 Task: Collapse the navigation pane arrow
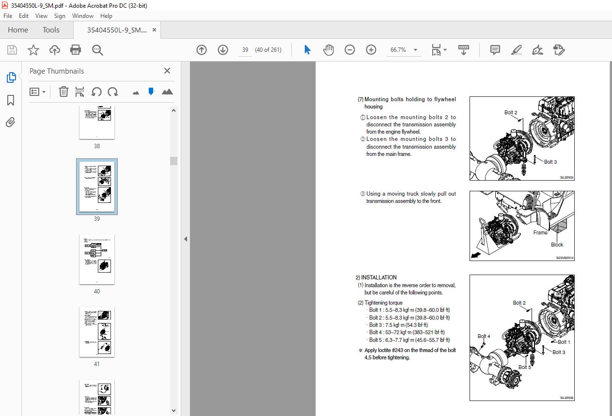pos(185,239)
